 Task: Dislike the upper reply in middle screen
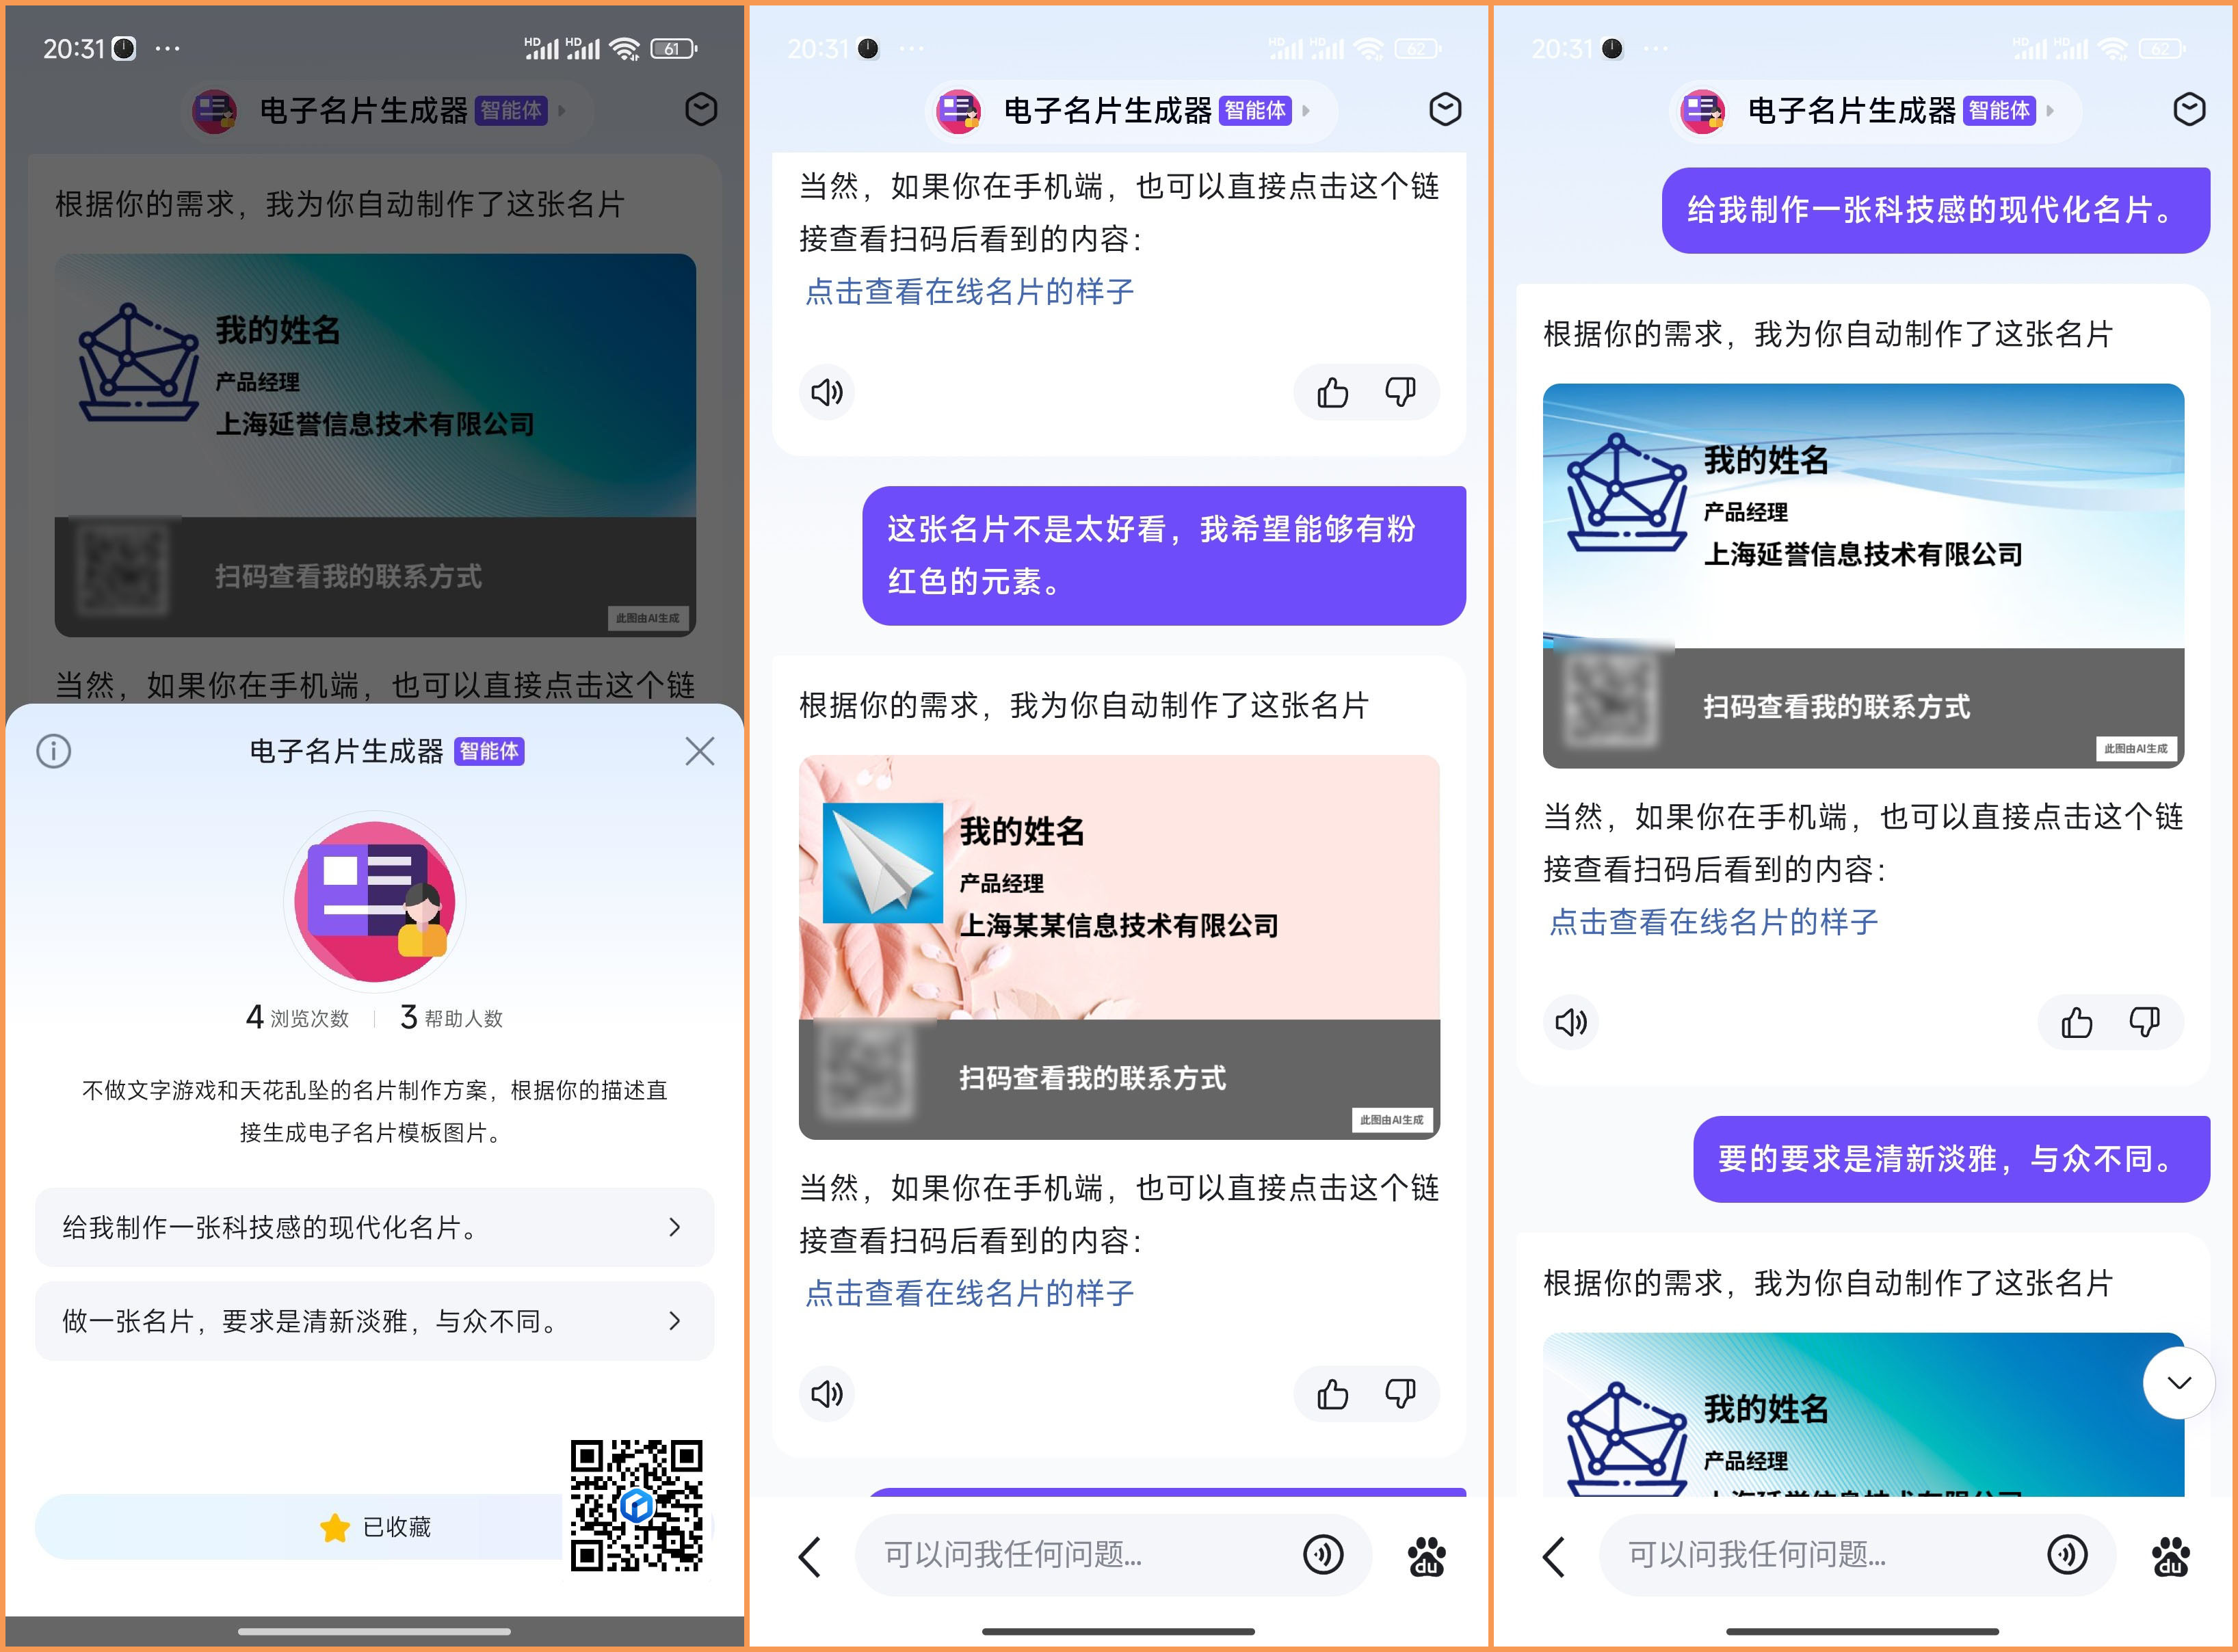tap(1399, 392)
